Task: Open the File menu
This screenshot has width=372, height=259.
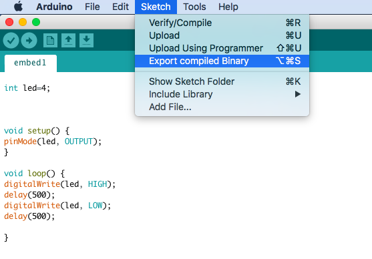Action: click(x=92, y=7)
